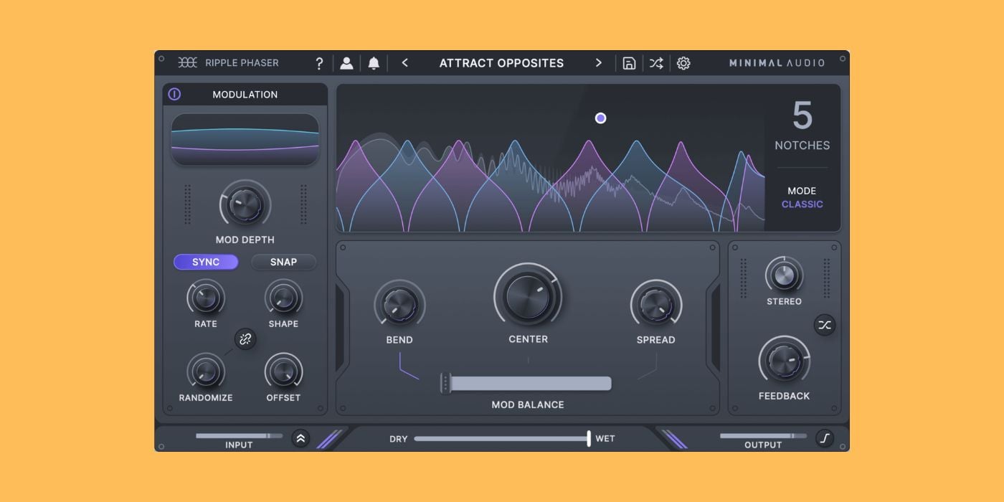The height and width of the screenshot is (502, 1004).
Task: Go to the next preset arrow
Action: point(599,63)
